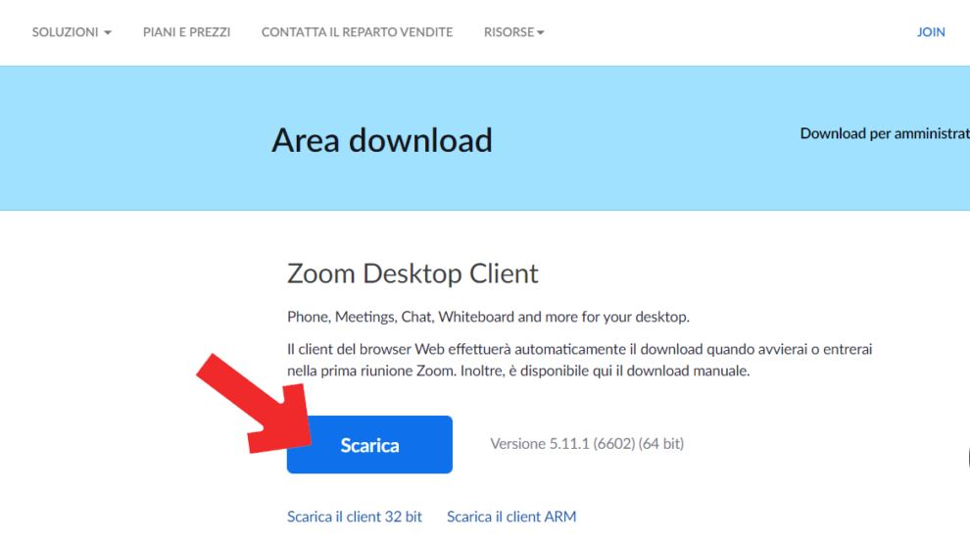The width and height of the screenshot is (970, 545).
Task: Click the Area download title
Action: [382, 140]
